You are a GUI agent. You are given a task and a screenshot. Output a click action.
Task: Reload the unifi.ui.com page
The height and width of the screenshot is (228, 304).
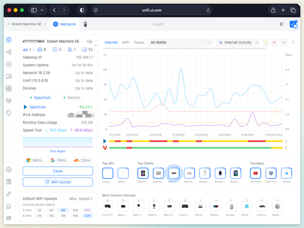click(x=208, y=10)
